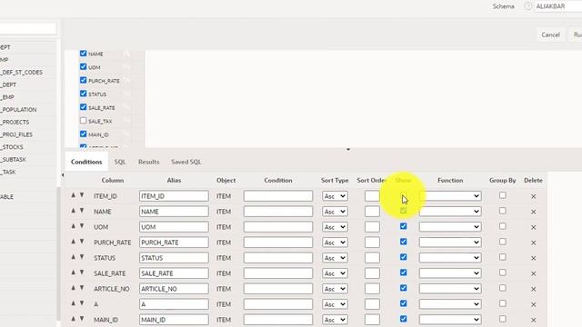Move SALE_RATE row up with arrow
This screenshot has height=327, width=582.
(73, 272)
